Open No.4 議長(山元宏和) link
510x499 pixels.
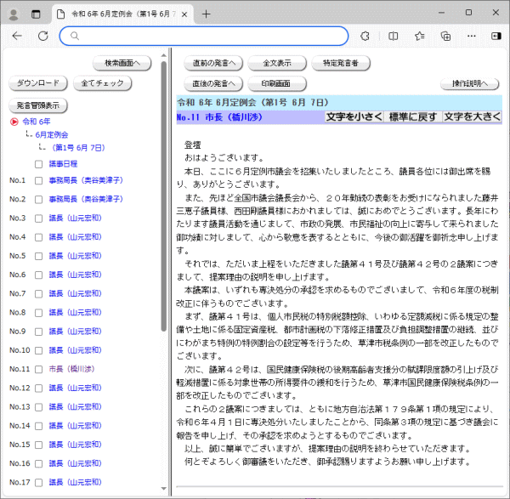point(75,237)
